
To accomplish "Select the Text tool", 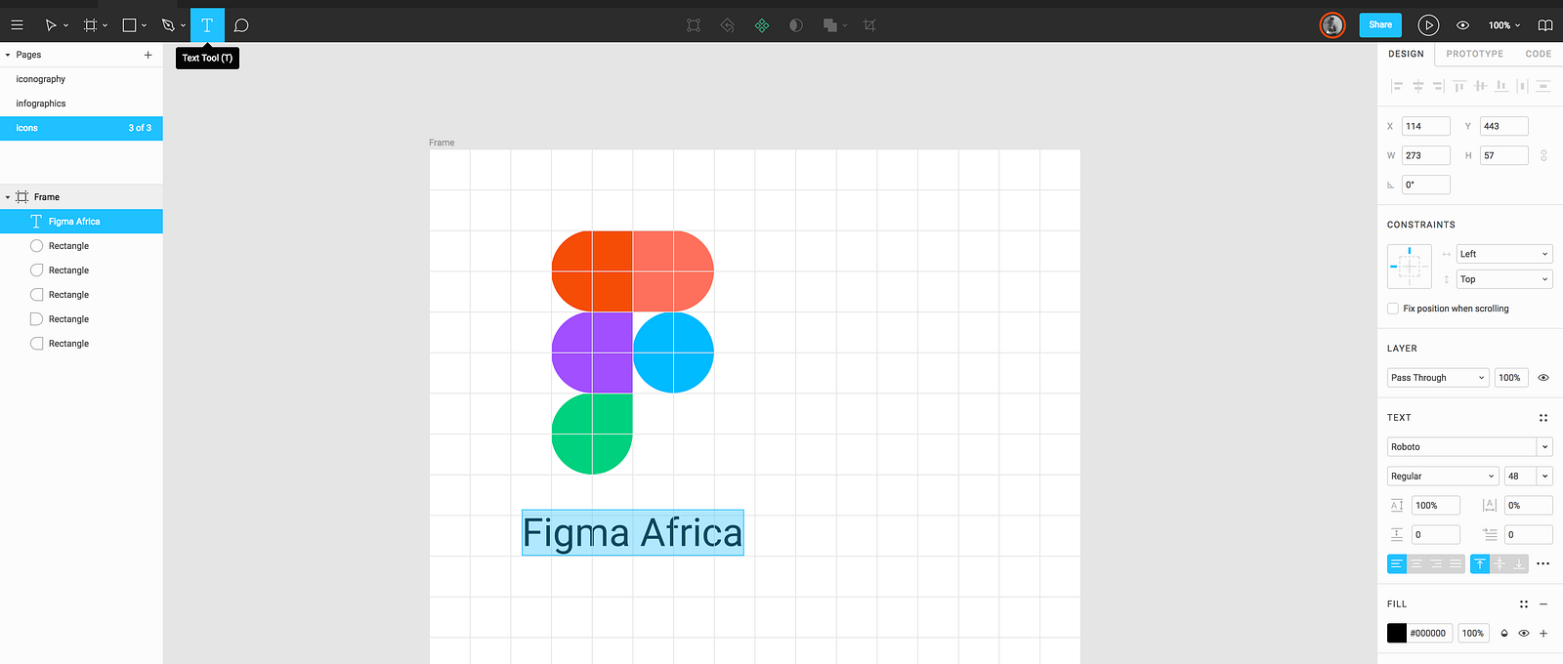I will click(x=207, y=25).
